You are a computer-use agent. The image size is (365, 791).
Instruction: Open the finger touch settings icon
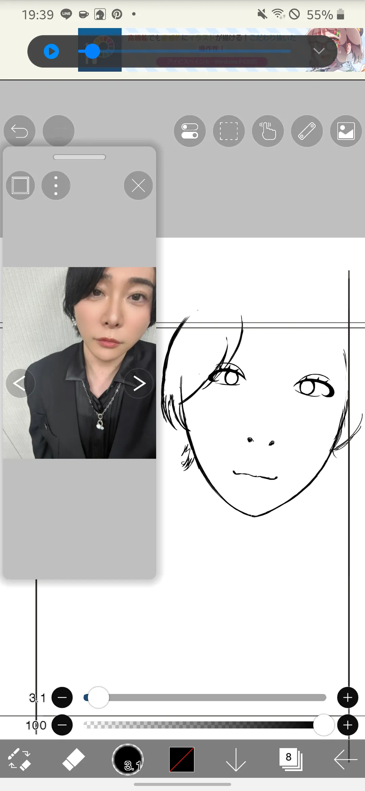point(268,131)
